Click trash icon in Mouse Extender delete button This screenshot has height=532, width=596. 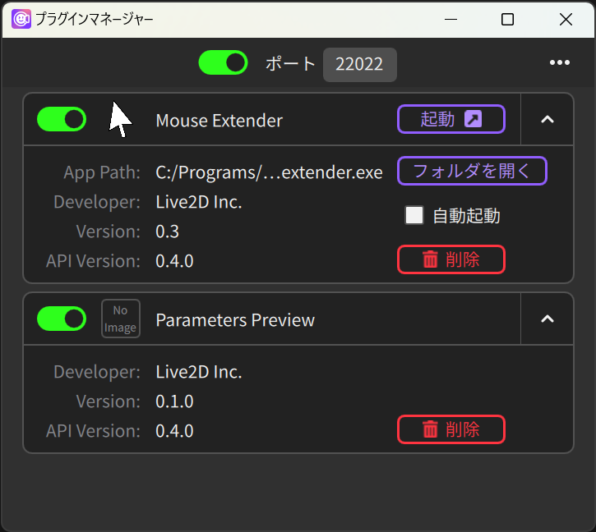point(430,259)
